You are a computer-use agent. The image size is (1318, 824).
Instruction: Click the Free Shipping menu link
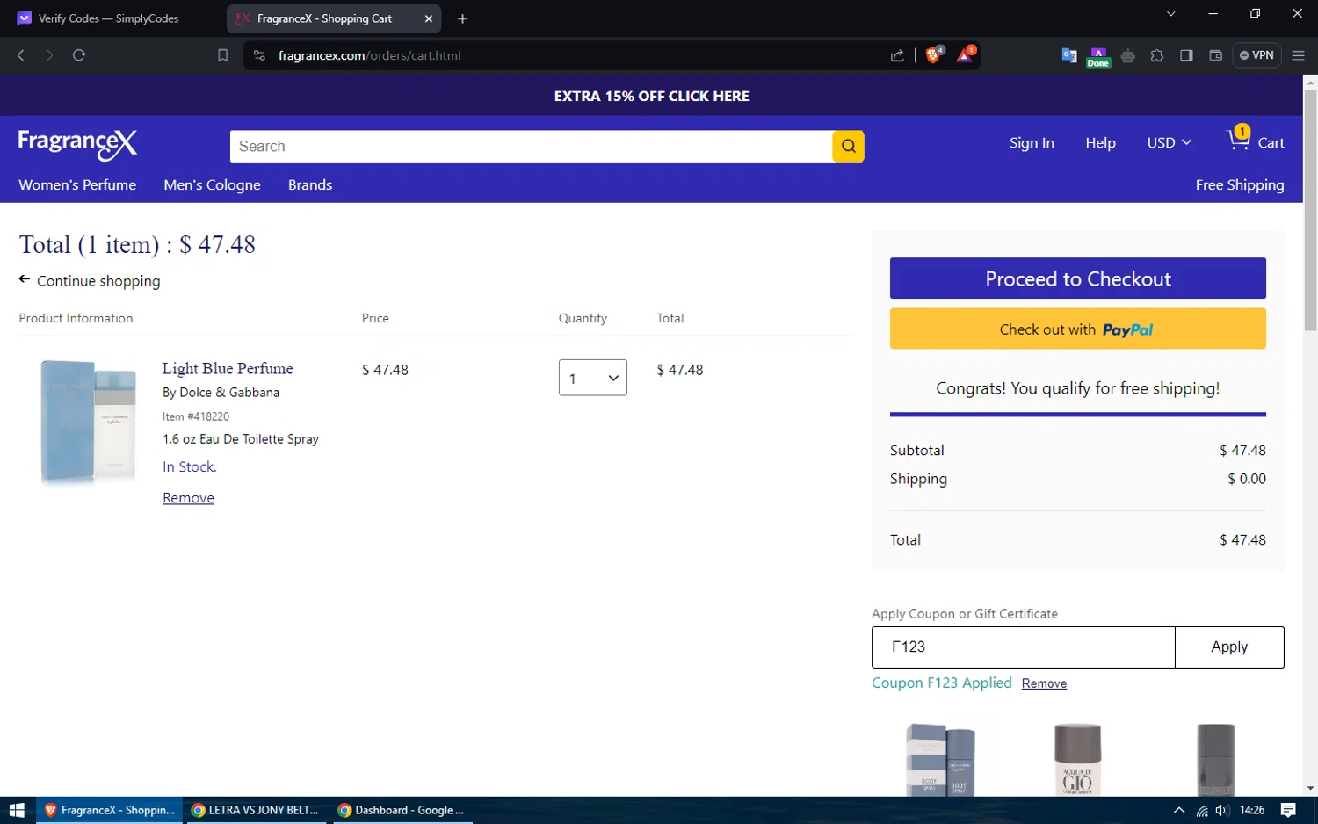click(x=1240, y=184)
